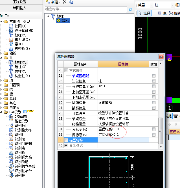Activate the 点 draw tool
The image size is (180, 188).
pyautogui.click(x=162, y=13)
